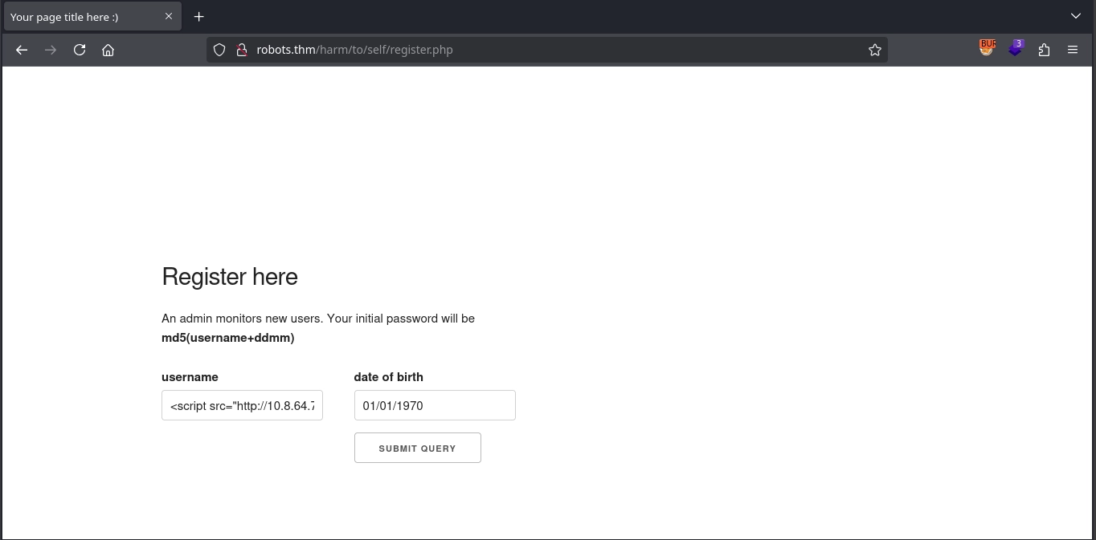Open the Firefox hamburger application menu
The height and width of the screenshot is (540, 1096).
click(1073, 50)
